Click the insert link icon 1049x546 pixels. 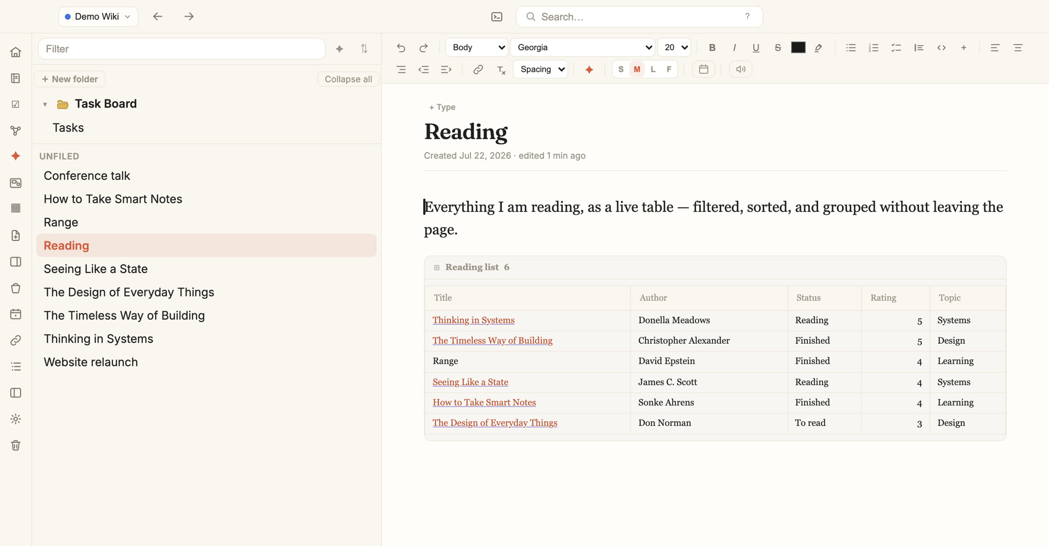[478, 69]
